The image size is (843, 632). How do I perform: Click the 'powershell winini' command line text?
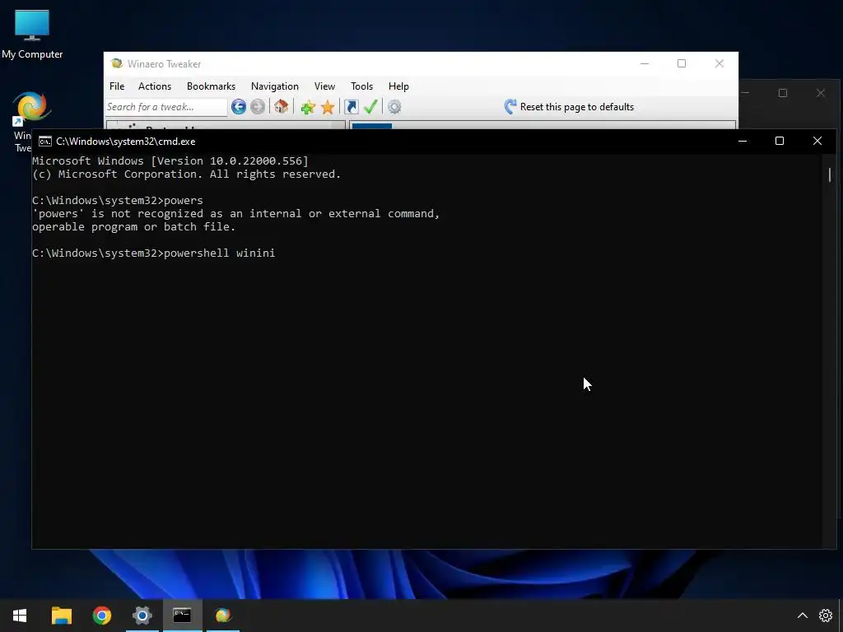click(x=219, y=253)
